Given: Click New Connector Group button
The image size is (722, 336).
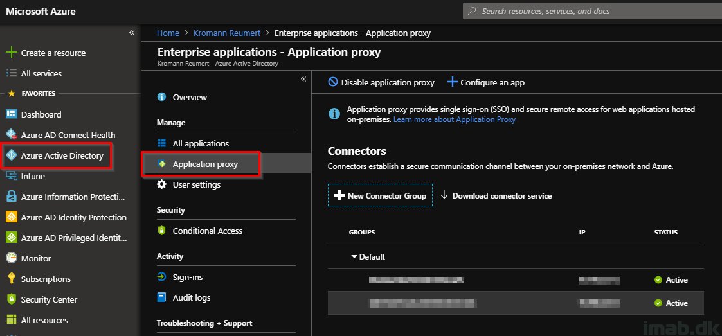Looking at the screenshot, I should (x=381, y=195).
